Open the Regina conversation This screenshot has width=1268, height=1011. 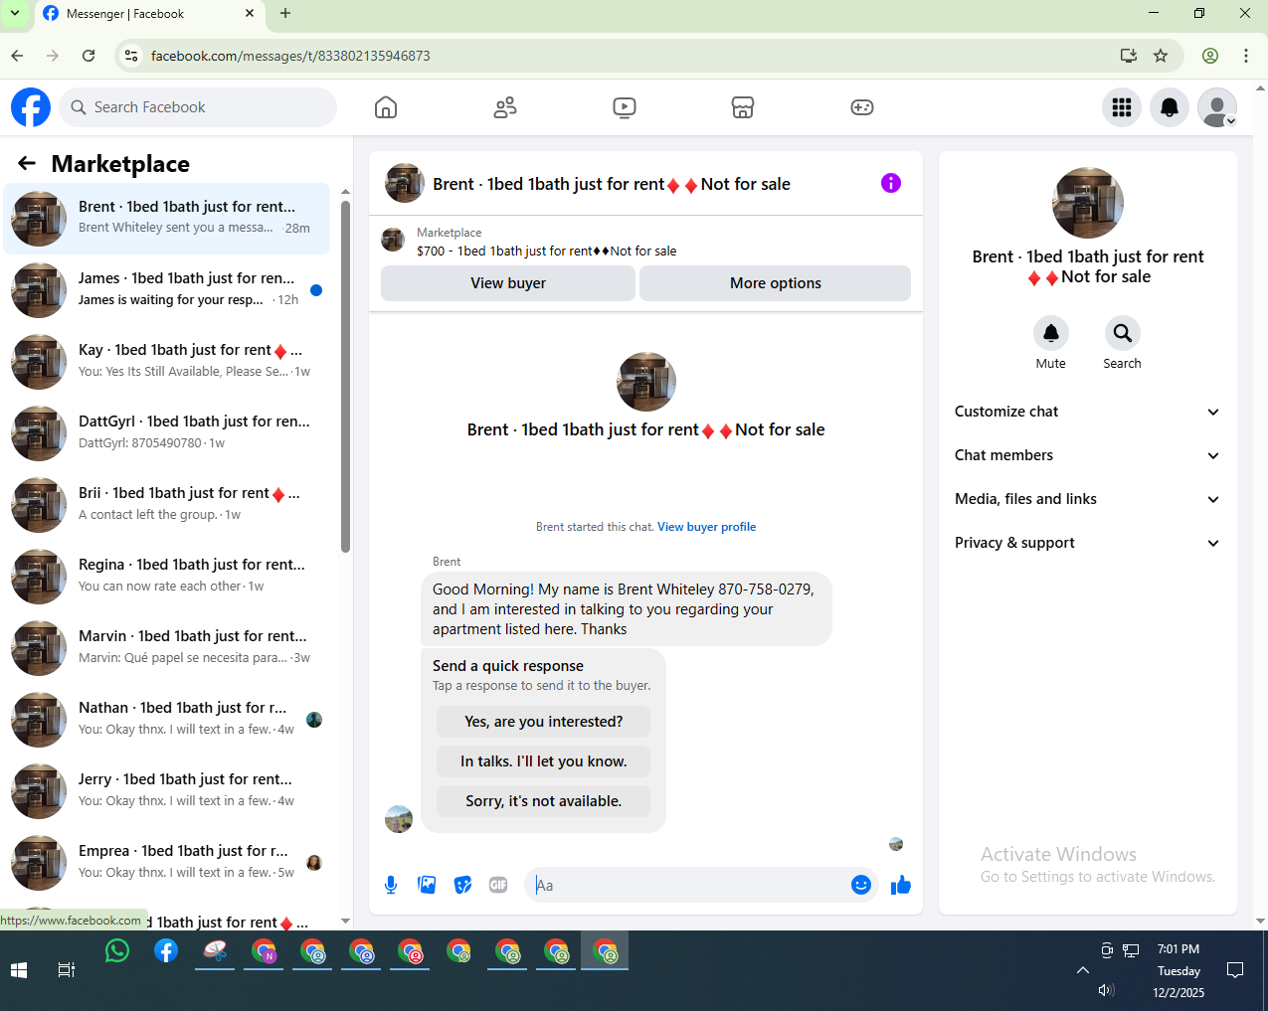click(x=167, y=577)
